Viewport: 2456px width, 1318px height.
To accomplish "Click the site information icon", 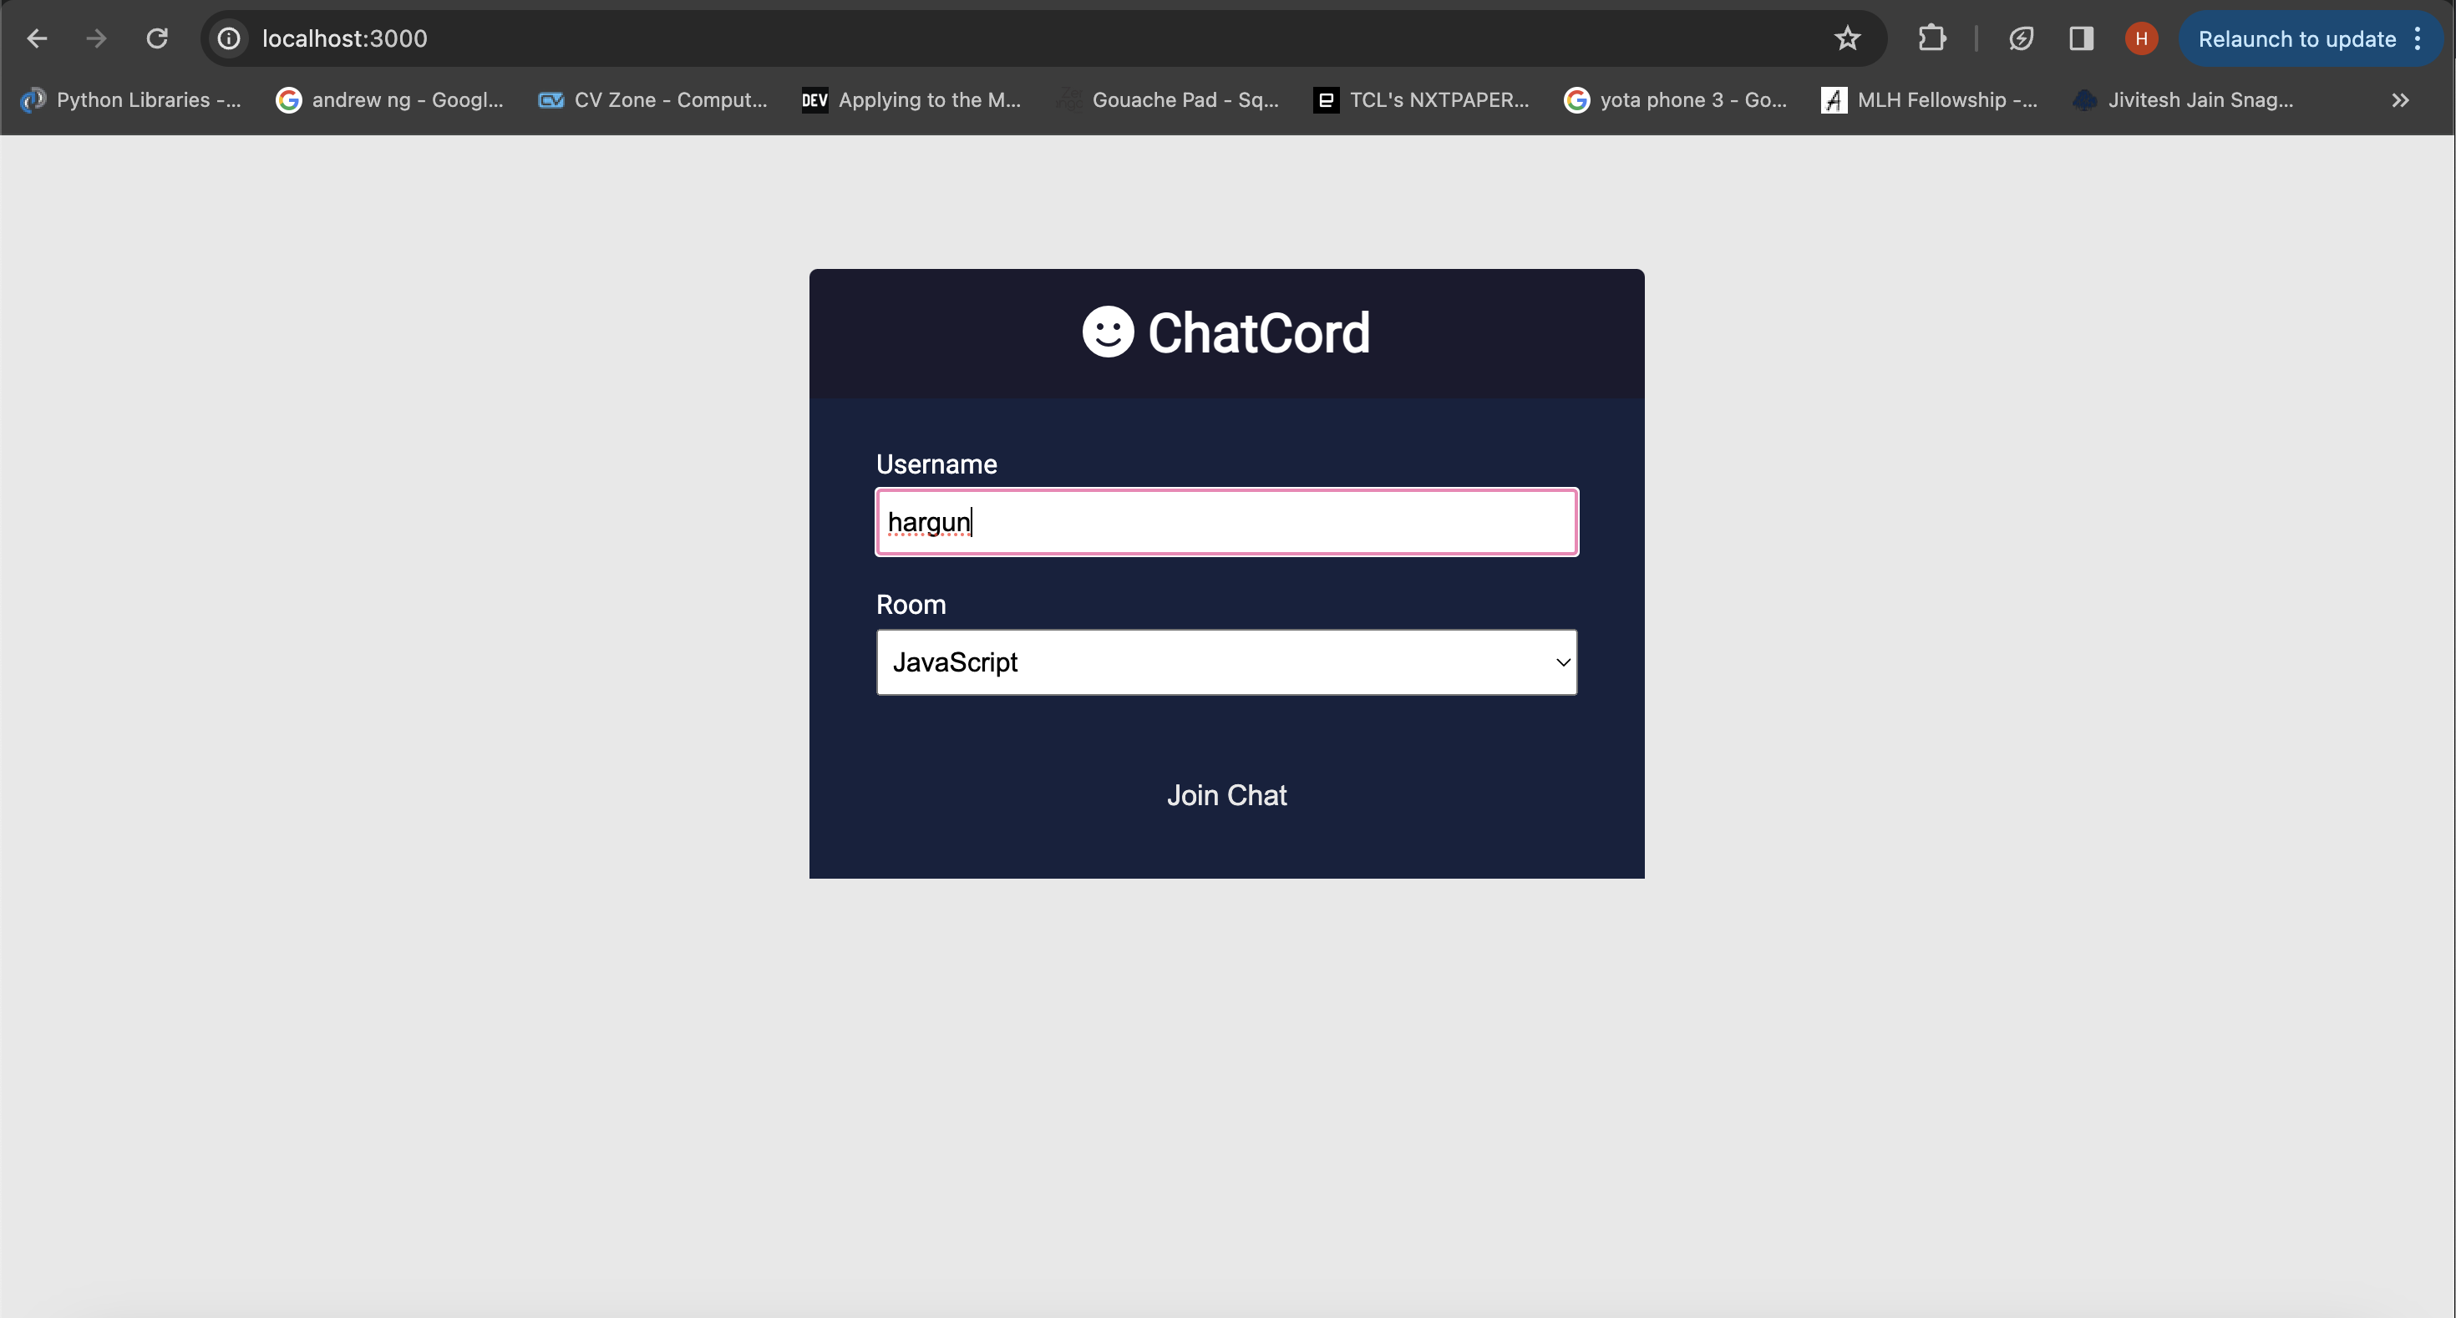I will pos(229,38).
